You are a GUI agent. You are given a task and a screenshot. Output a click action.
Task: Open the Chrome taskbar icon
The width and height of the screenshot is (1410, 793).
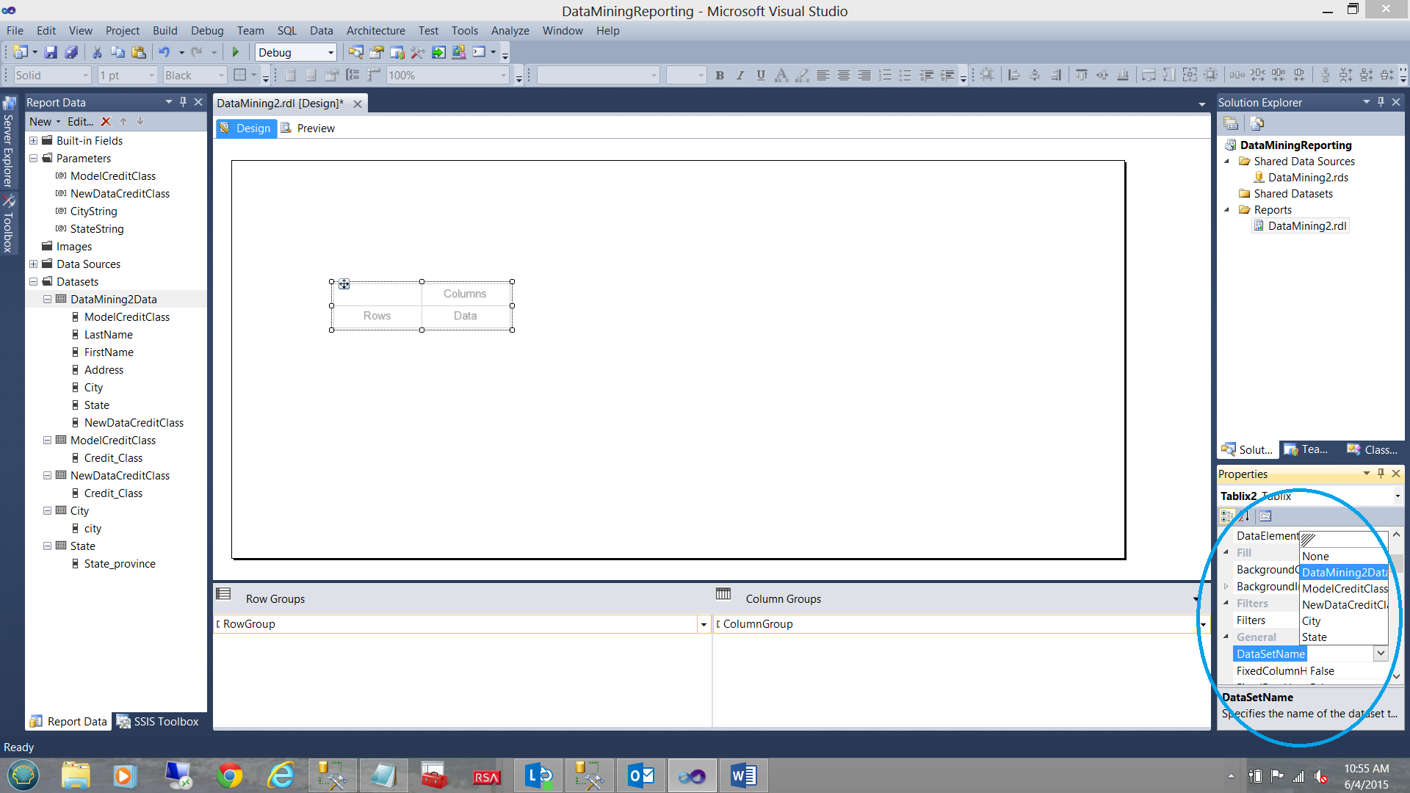pyautogui.click(x=230, y=775)
